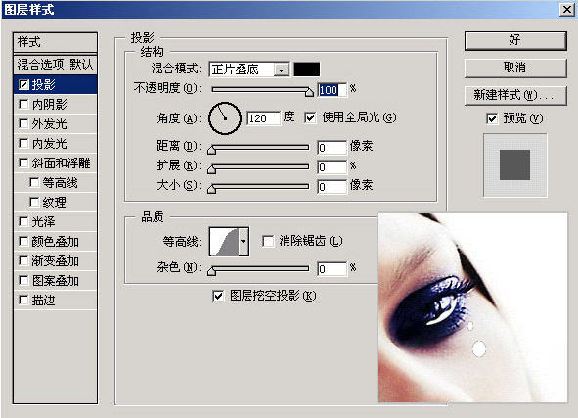Click the 不透明度 slider handle
The width and height of the screenshot is (578, 418).
click(x=309, y=91)
